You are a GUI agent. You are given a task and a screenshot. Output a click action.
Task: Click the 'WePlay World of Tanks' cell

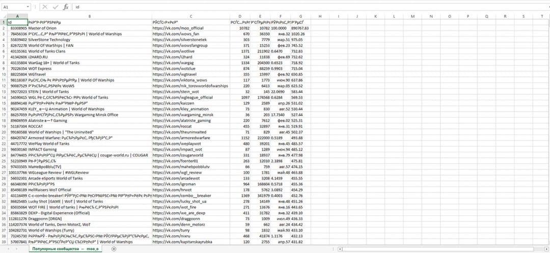90,144
